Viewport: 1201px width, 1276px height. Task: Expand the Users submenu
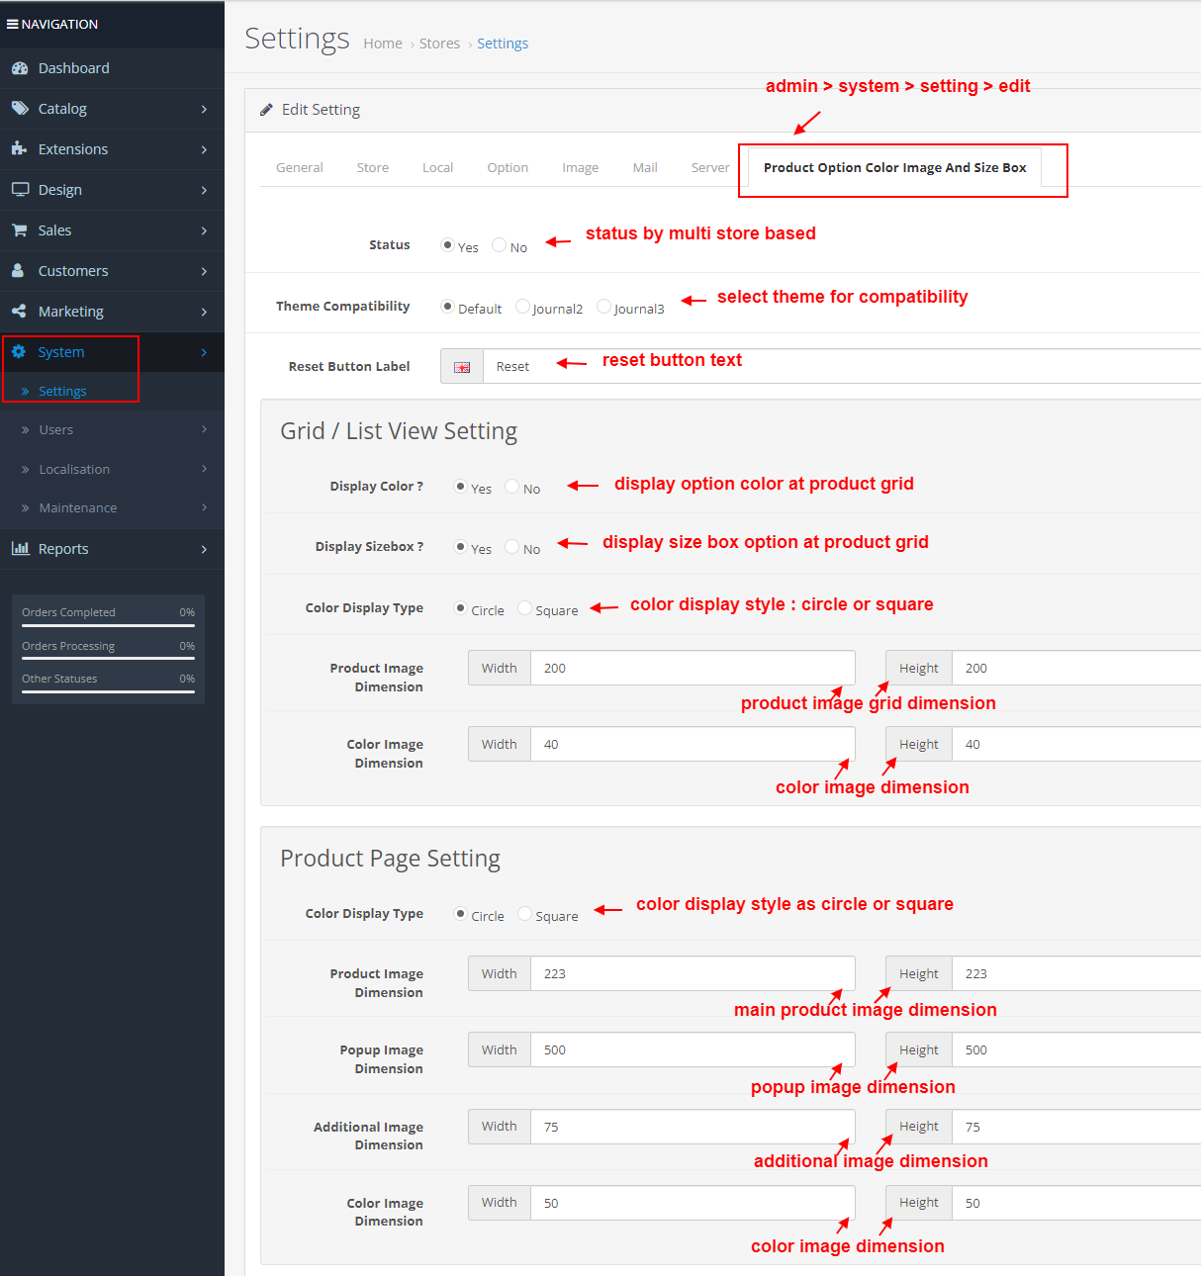click(56, 429)
